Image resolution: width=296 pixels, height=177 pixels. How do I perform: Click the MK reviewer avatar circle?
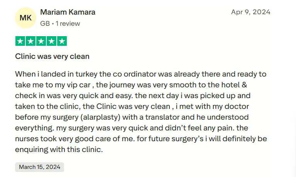click(x=25, y=18)
